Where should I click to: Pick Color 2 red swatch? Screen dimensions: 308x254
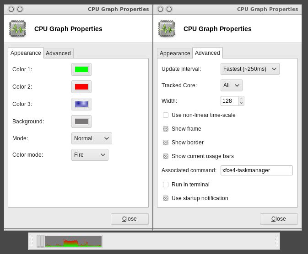tap(81, 87)
